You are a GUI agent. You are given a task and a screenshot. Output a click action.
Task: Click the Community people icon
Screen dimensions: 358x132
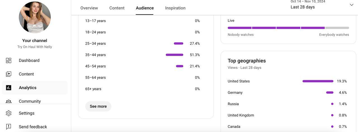9,101
